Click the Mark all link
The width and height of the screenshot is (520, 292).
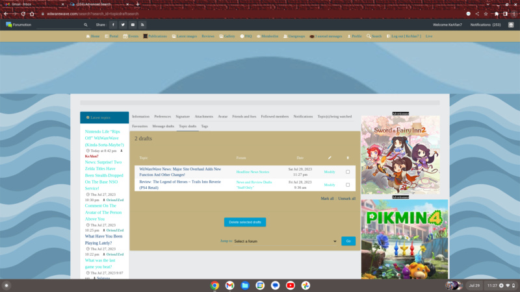327,199
